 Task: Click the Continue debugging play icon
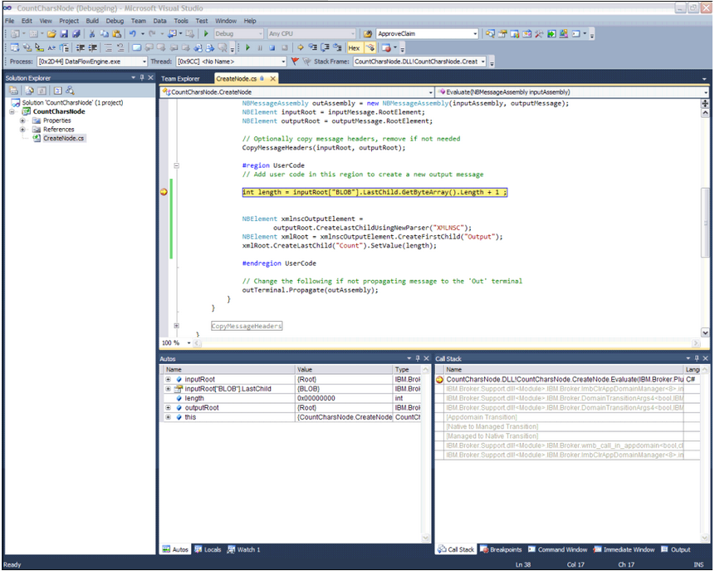click(x=247, y=48)
